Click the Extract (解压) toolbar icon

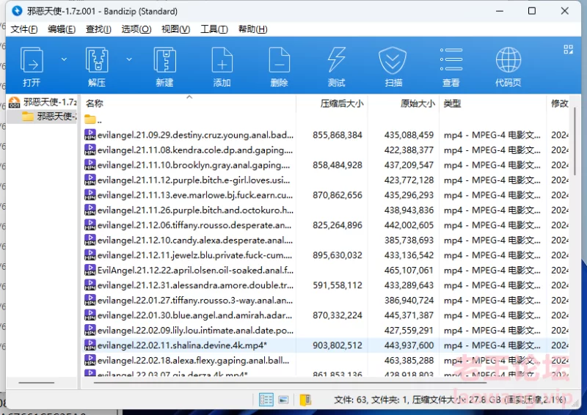[x=97, y=60]
